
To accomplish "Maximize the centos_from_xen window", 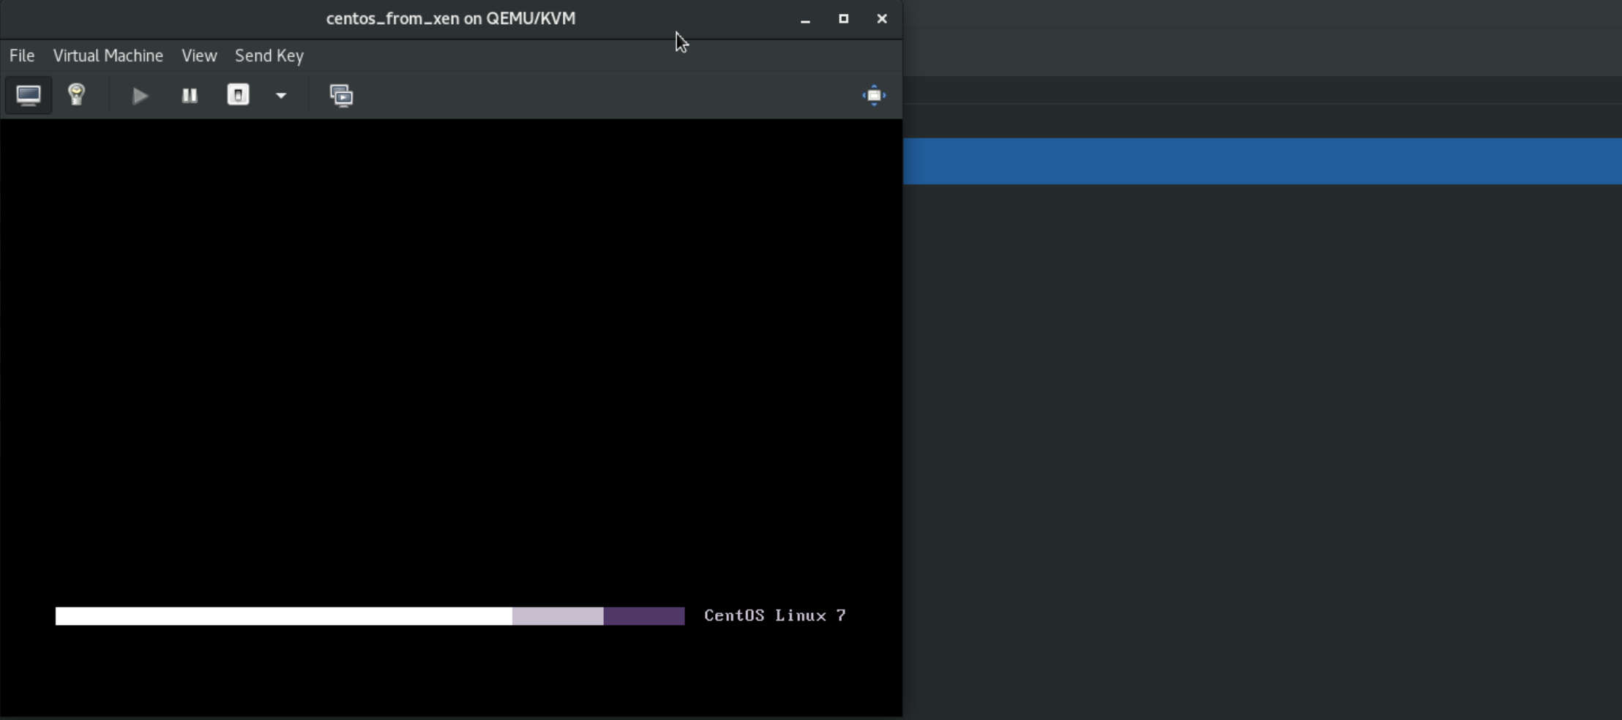I will coord(843,19).
